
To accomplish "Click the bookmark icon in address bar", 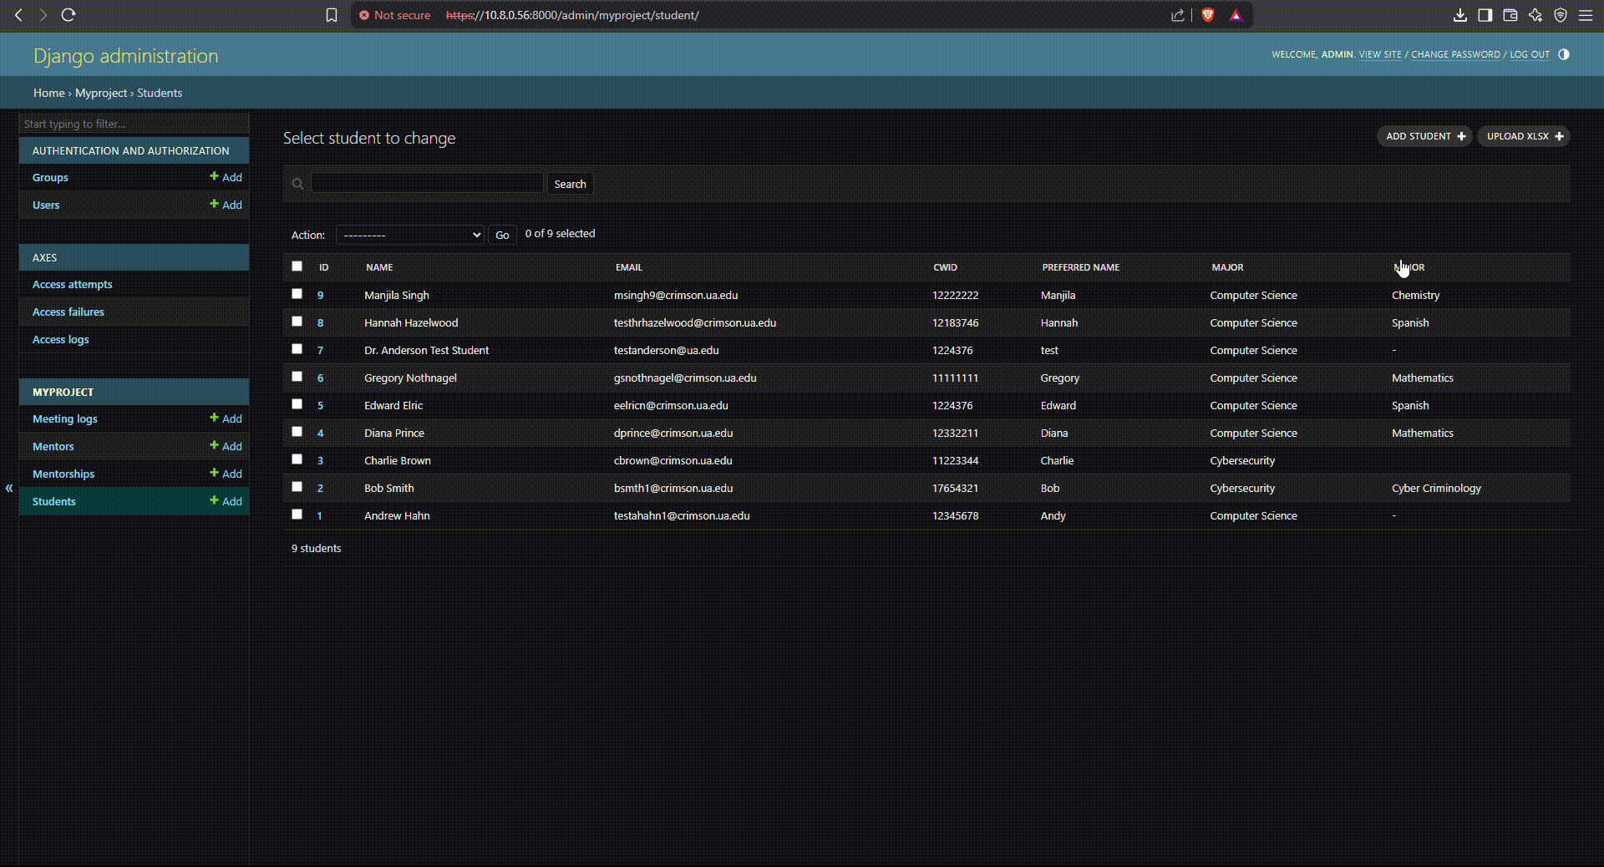I will click(332, 15).
